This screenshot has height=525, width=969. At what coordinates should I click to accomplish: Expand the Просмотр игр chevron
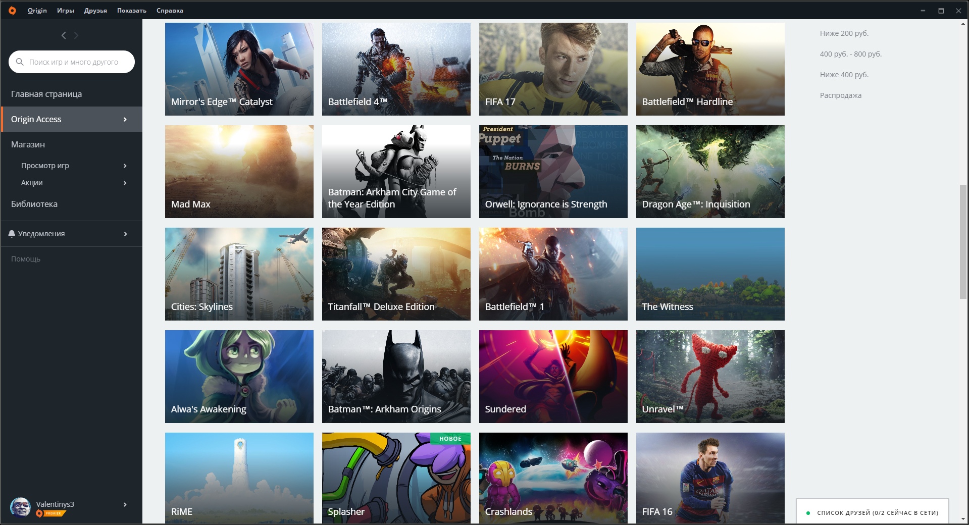coord(125,166)
